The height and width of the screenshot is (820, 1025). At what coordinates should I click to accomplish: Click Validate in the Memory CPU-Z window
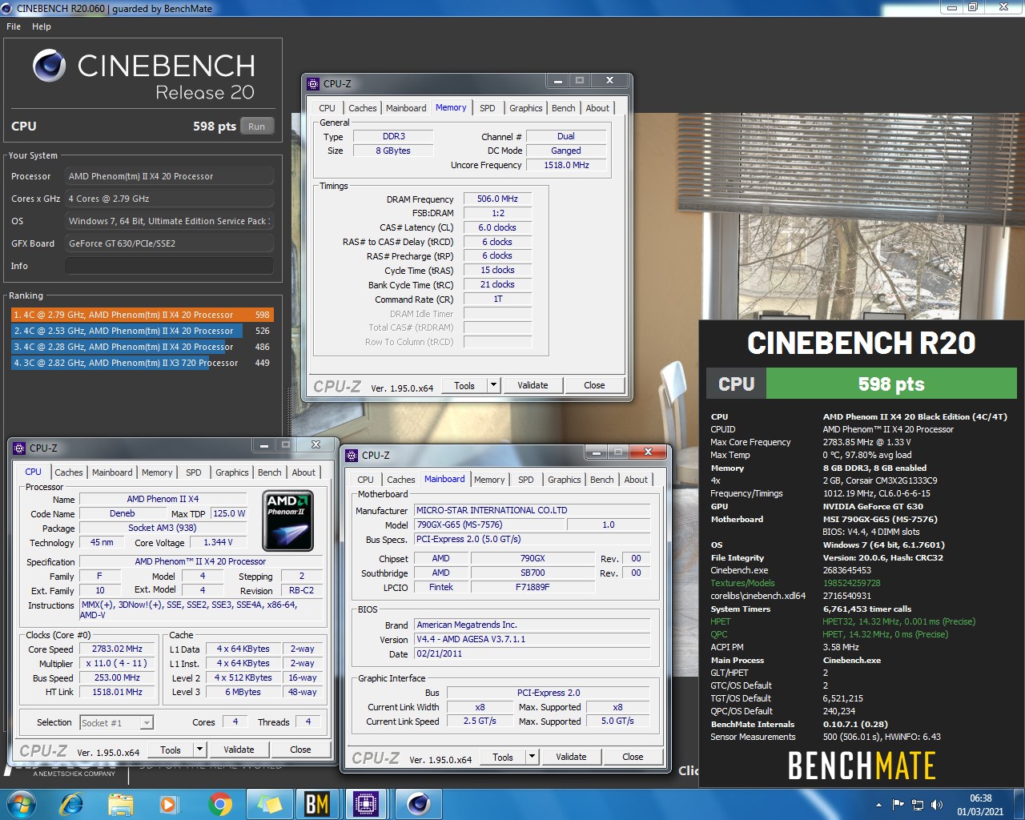point(533,385)
